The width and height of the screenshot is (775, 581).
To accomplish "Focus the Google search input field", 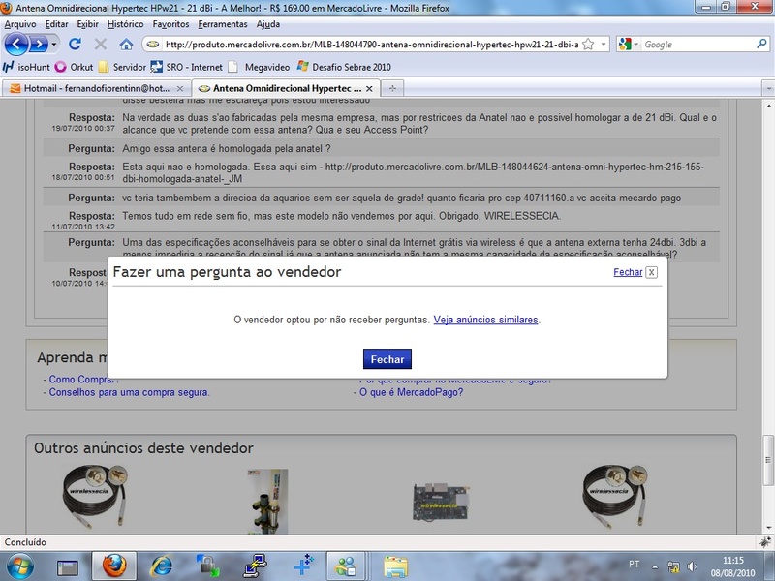I will coord(697,45).
